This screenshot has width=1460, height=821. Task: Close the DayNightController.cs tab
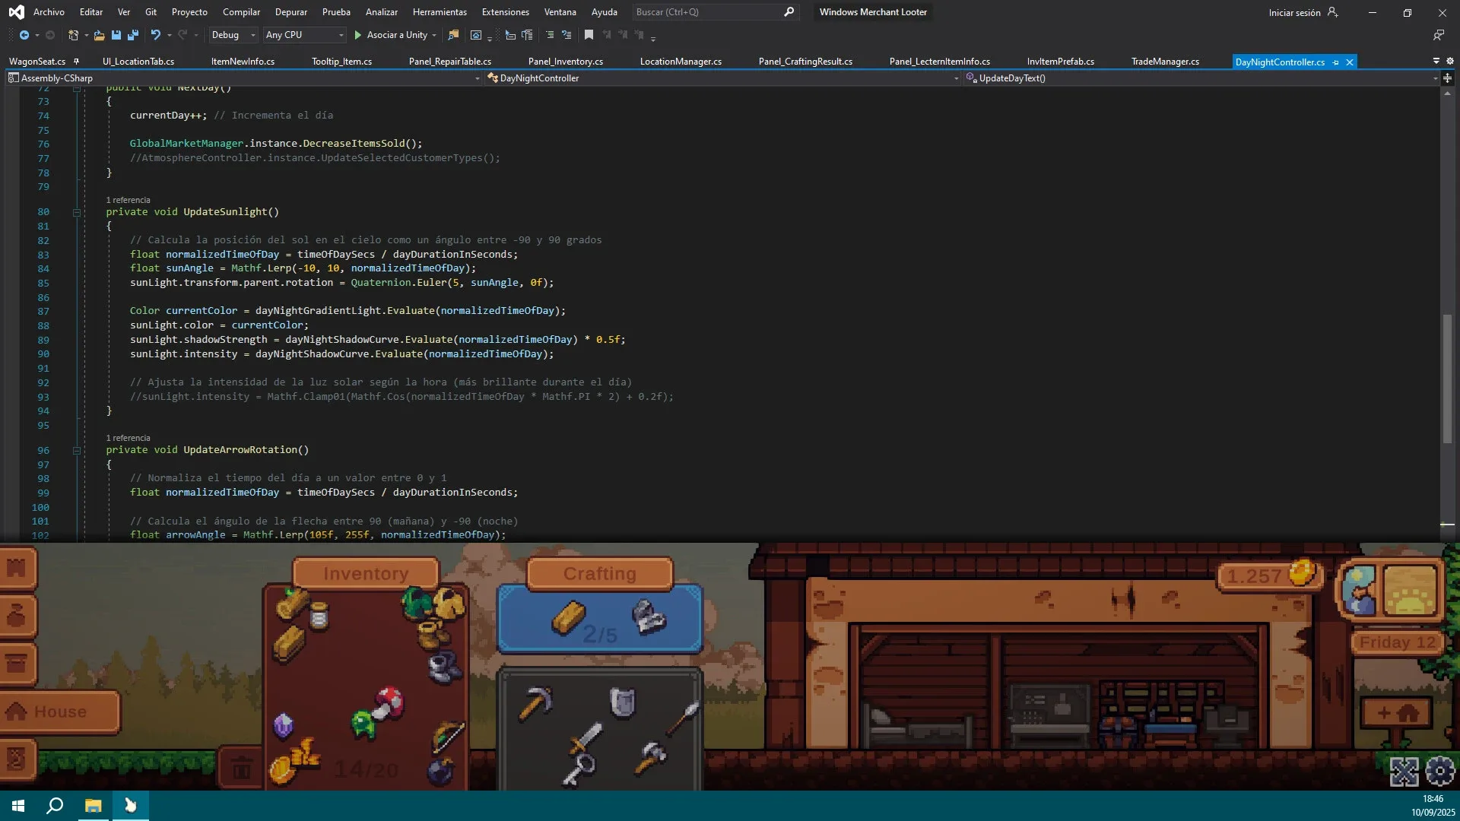1350,62
